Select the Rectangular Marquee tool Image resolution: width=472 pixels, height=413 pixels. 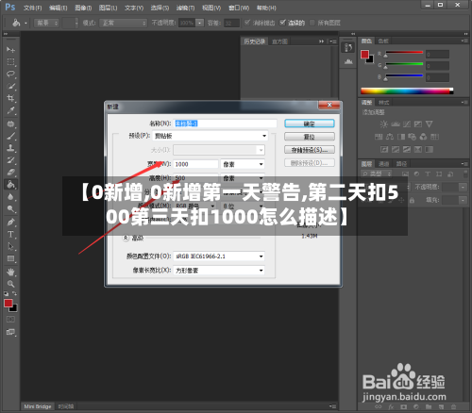click(10, 62)
